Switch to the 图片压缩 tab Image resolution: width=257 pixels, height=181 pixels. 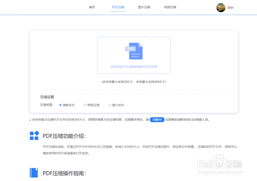point(144,7)
